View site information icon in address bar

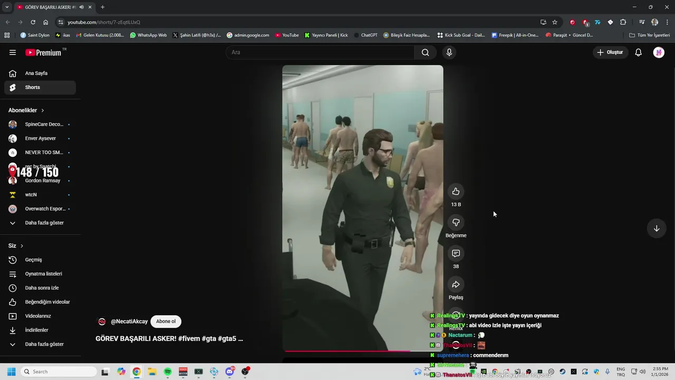click(61, 22)
